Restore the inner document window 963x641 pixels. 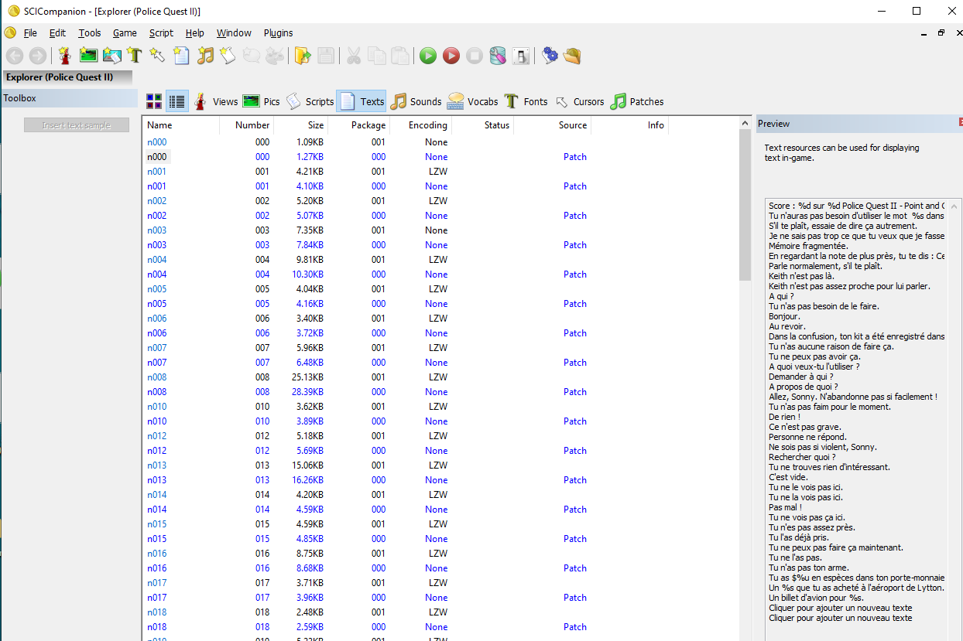click(x=941, y=33)
